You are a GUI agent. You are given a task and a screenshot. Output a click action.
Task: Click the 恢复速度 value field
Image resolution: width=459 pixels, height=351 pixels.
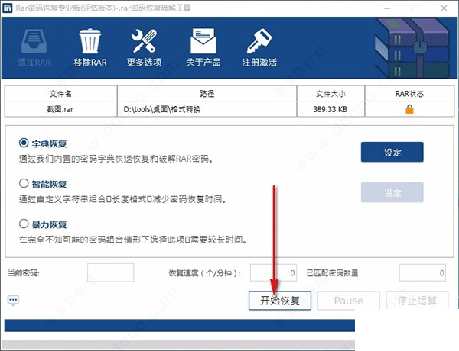click(273, 272)
